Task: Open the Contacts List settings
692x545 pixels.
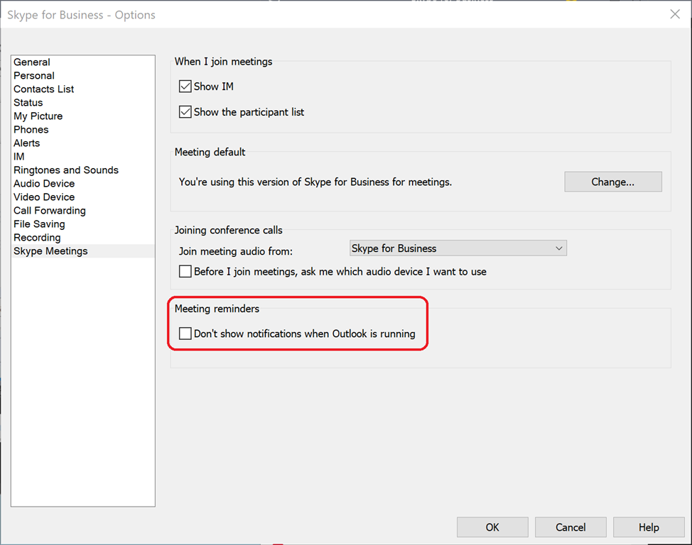Action: tap(44, 89)
